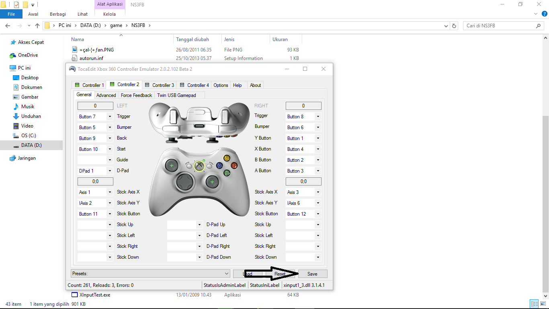This screenshot has height=309, width=549.
Task: Switch to the Controller 1 tab
Action: tap(89, 85)
